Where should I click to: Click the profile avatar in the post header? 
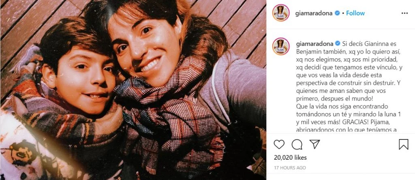[x=280, y=13]
